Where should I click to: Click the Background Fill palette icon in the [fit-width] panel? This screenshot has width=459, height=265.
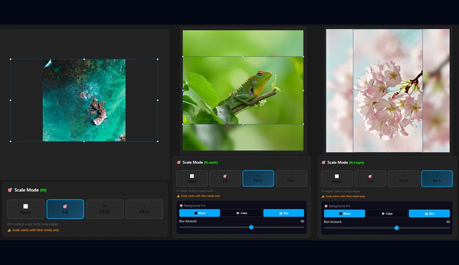181,205
